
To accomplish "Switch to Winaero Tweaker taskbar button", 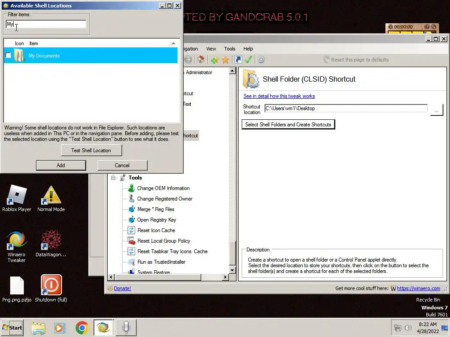I will click(104, 327).
